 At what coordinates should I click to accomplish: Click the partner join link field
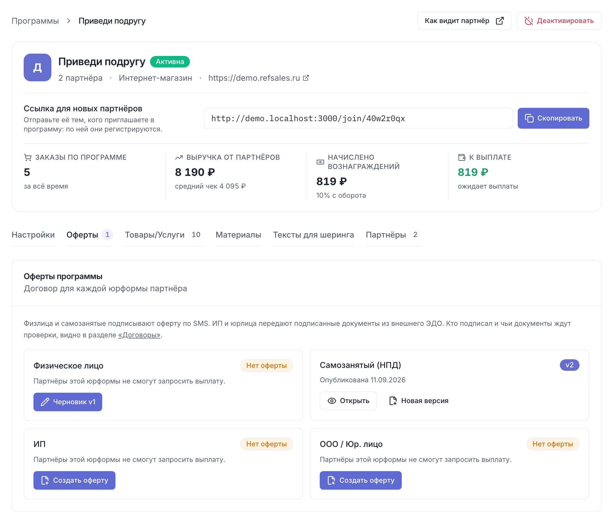(x=358, y=118)
